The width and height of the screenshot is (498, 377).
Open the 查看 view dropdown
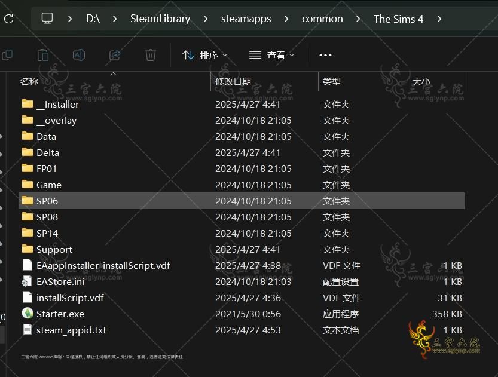(x=272, y=55)
